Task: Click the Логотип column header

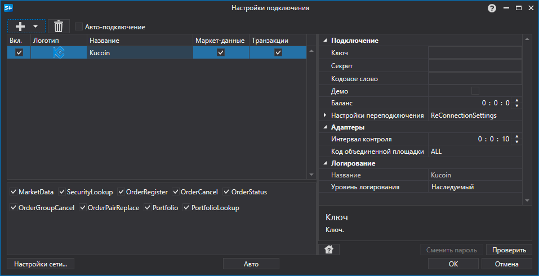Action: click(x=59, y=40)
